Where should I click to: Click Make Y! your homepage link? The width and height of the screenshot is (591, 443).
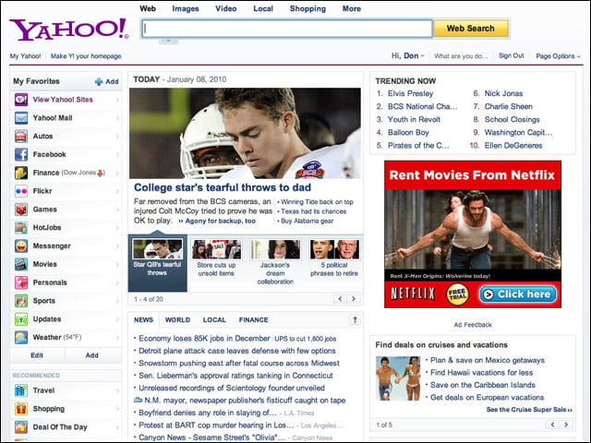click(86, 56)
